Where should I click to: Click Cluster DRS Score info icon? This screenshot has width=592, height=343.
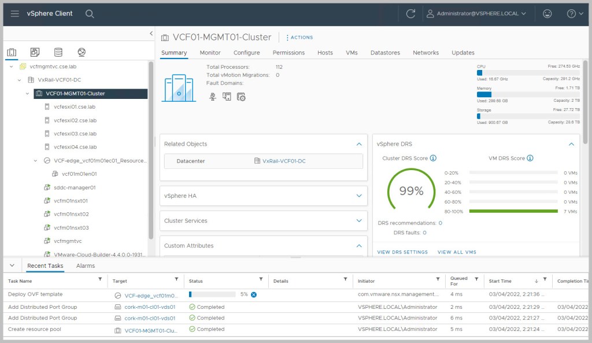click(x=433, y=158)
